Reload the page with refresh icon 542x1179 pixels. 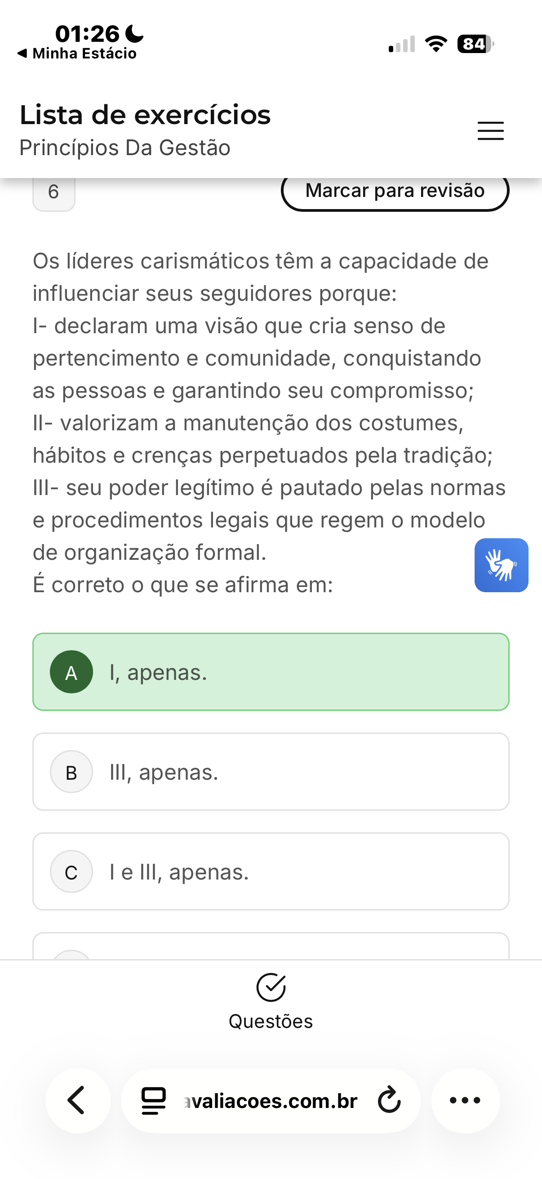(x=389, y=1100)
